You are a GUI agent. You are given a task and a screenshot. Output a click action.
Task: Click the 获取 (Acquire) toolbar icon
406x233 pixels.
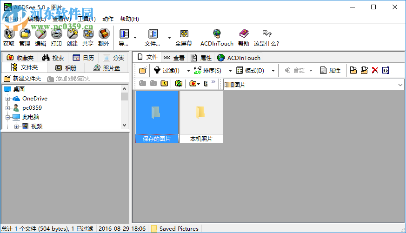click(9, 33)
